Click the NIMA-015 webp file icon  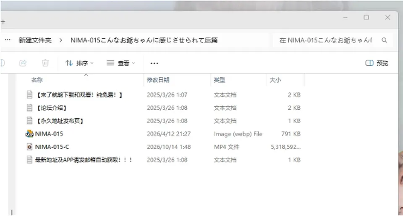[x=29, y=134]
